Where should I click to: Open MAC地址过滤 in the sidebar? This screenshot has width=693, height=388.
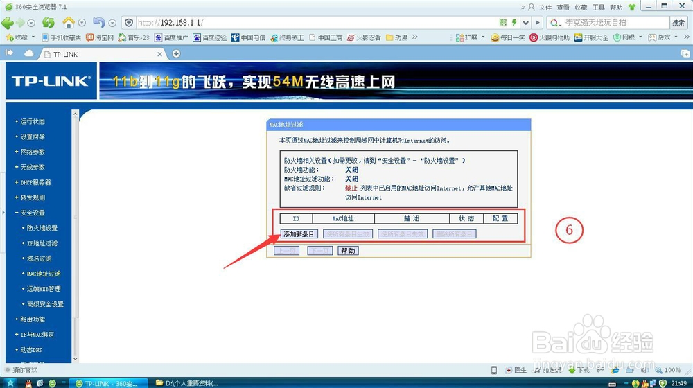click(x=43, y=274)
